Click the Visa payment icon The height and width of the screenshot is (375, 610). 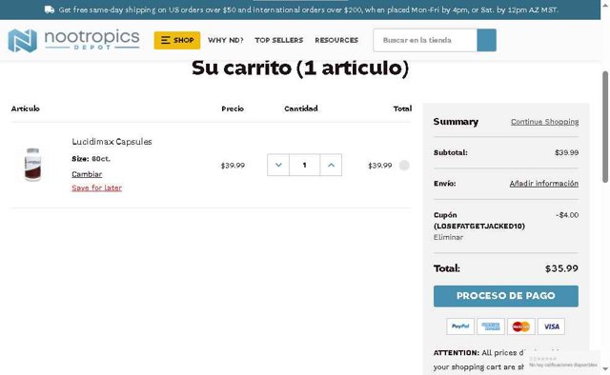pos(551,326)
